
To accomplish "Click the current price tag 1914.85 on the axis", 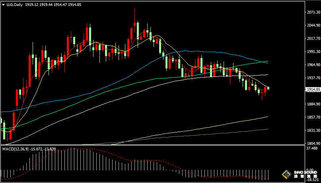I will (x=313, y=90).
